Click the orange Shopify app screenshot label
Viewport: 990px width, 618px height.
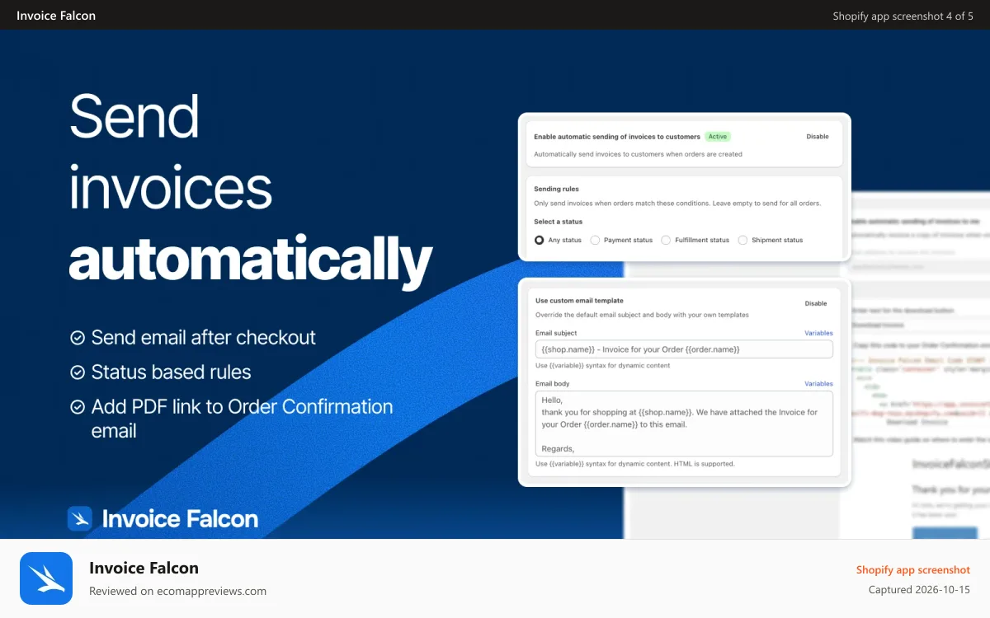(x=913, y=569)
